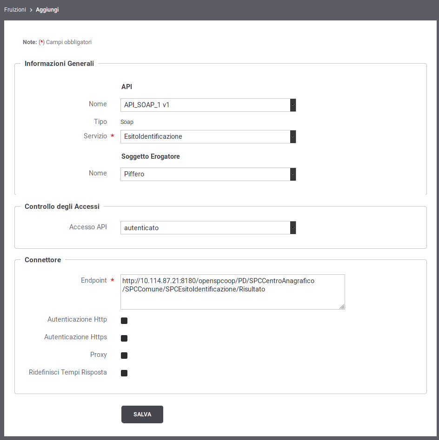Image resolution: width=439 pixels, height=440 pixels.
Task: Open the API_SOAP_1 v1 selector
Action: point(208,105)
